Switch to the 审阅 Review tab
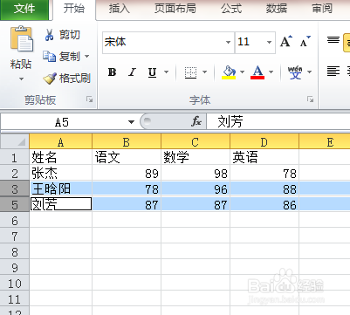350x315 pixels. (322, 9)
